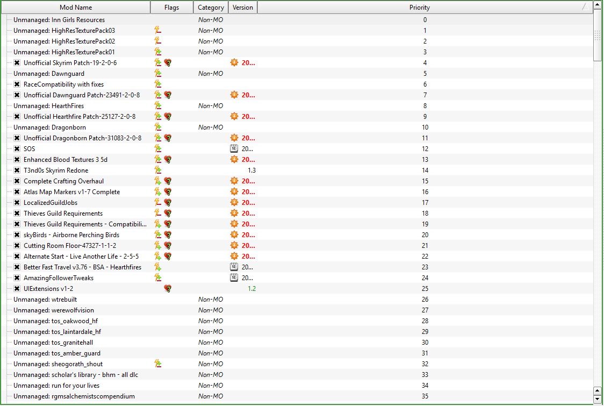Screen dimensions: 604x406
Task: Click heart endorsement icon on Unofficial Skyrim Patch
Action: pos(168,63)
